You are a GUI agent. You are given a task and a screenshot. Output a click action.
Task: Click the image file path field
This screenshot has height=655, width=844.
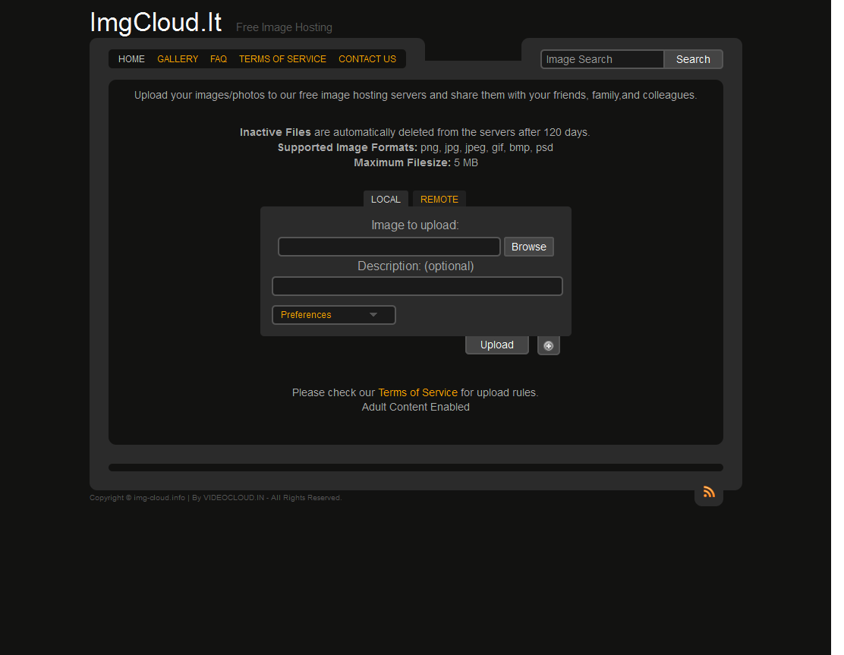click(x=389, y=247)
